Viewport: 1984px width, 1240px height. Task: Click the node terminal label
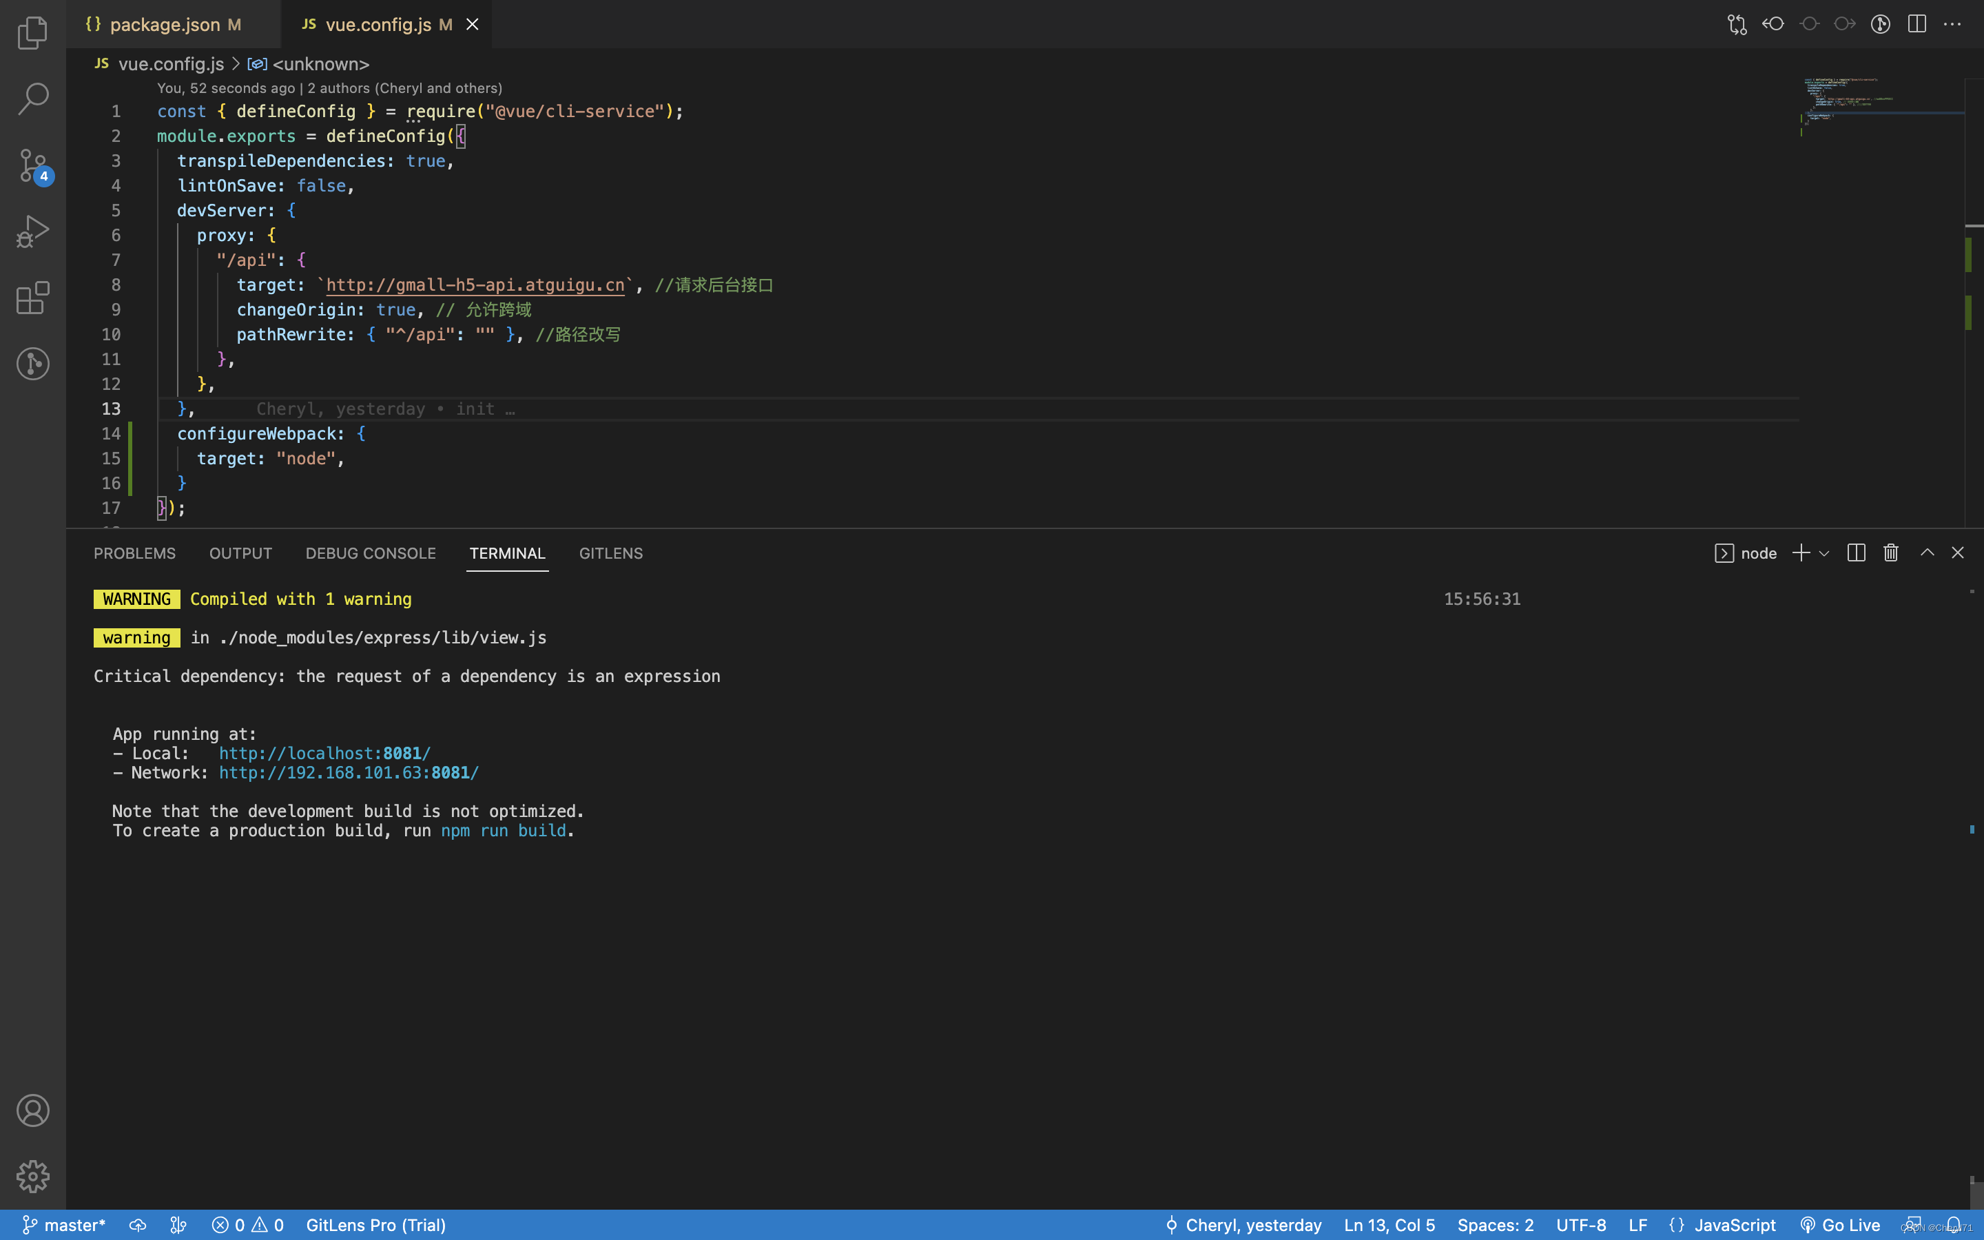tap(1746, 554)
